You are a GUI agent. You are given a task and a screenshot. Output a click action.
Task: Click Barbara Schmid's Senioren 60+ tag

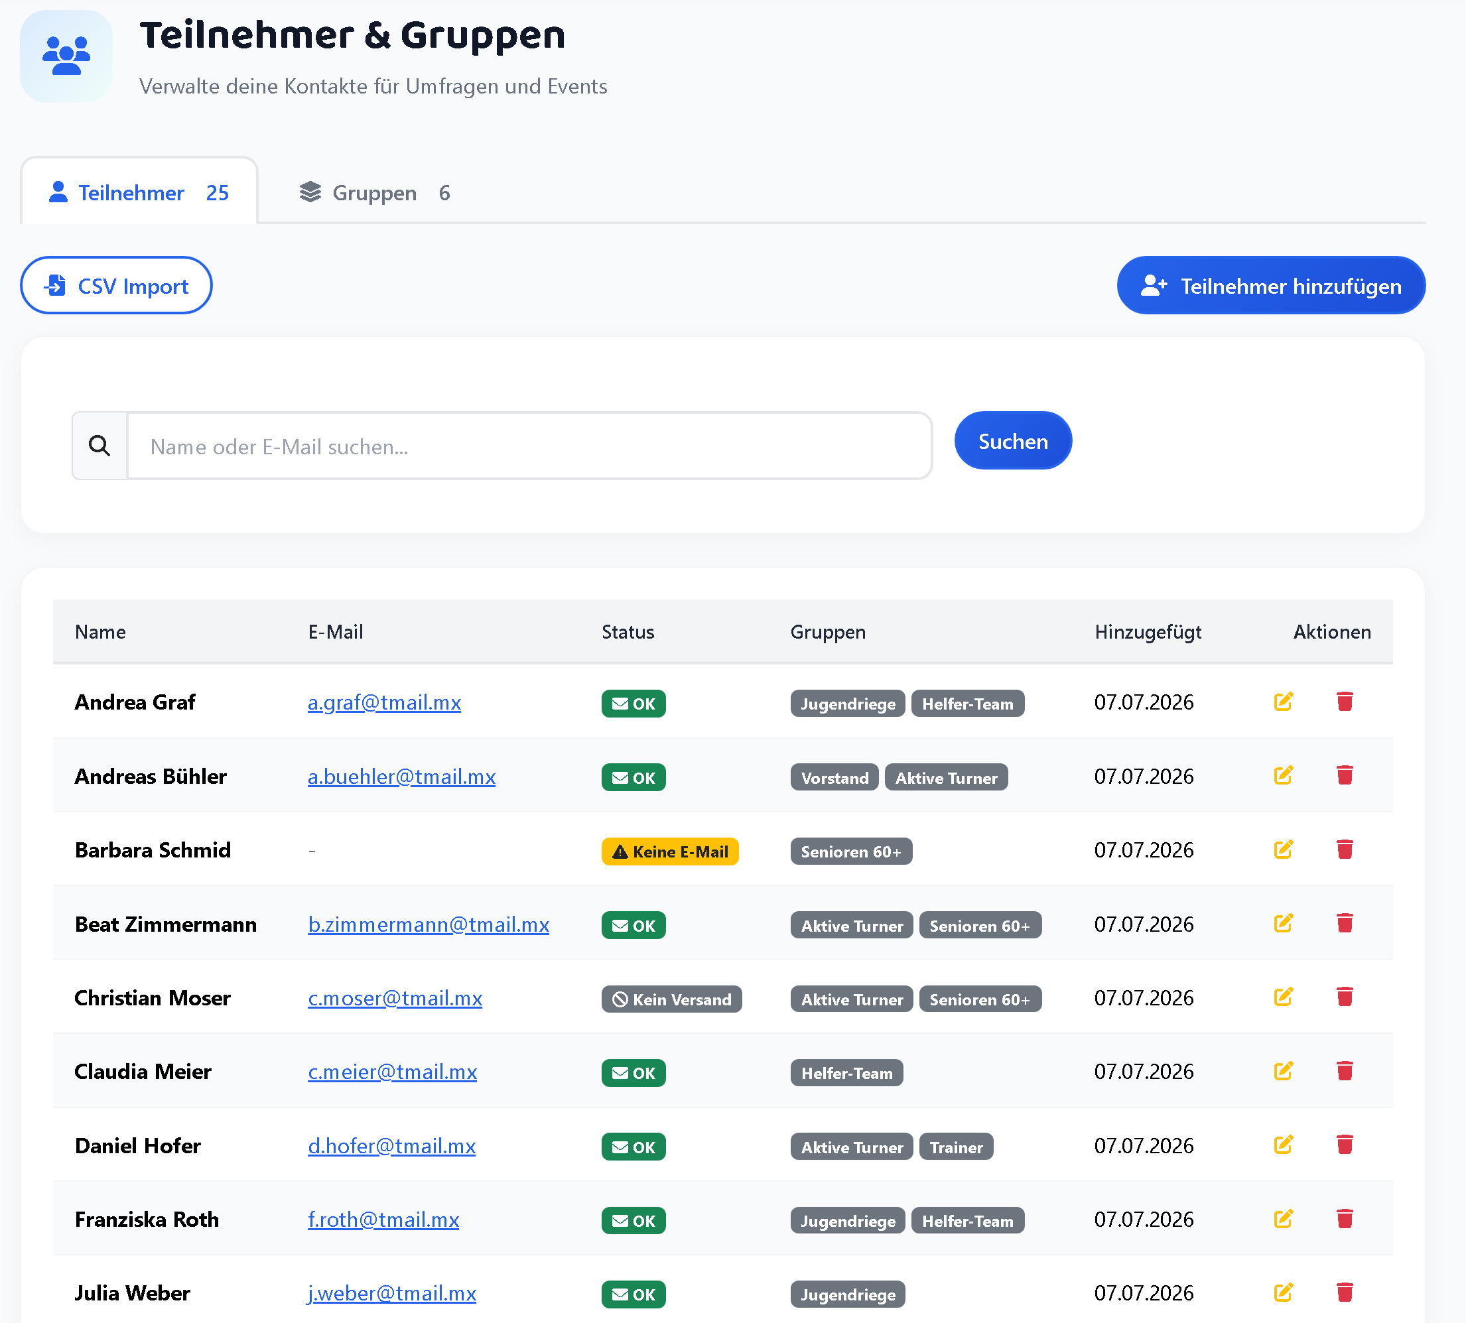851,851
